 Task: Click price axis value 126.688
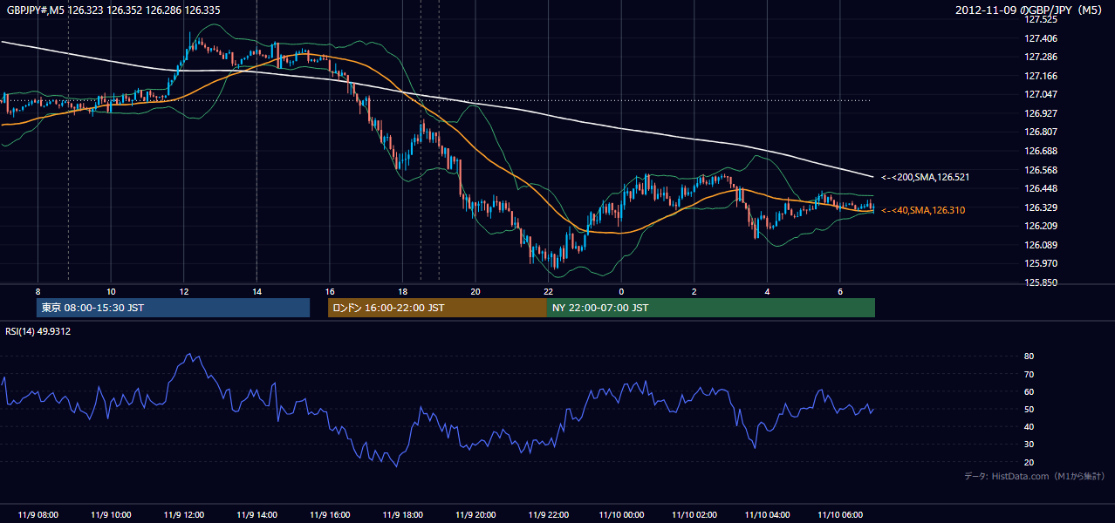tap(1040, 151)
